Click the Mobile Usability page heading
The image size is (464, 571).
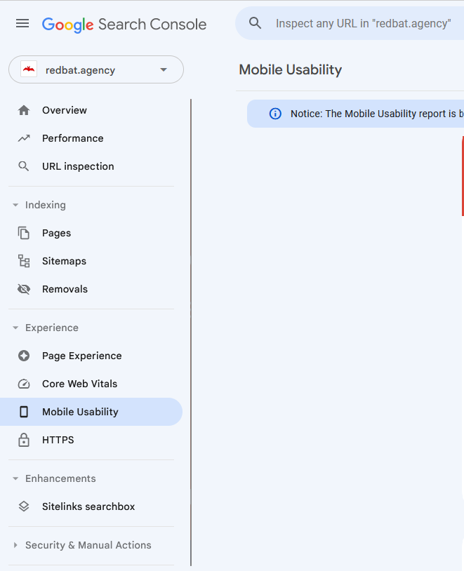tap(291, 69)
